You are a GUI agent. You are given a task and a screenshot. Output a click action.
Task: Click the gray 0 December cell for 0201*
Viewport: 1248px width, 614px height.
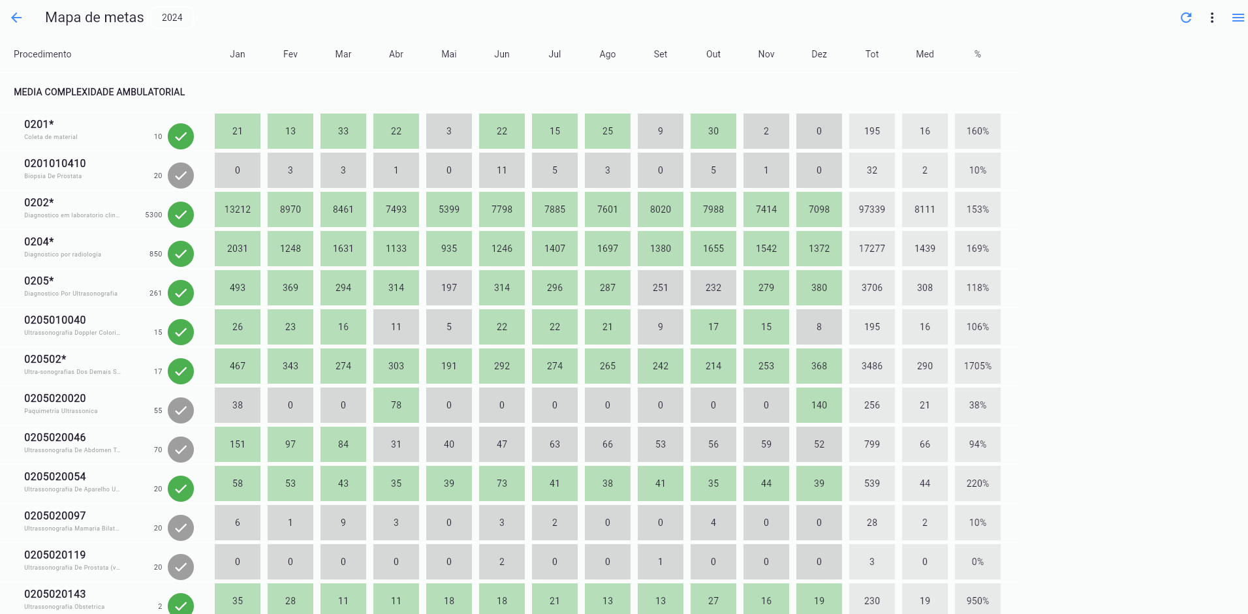pos(819,131)
